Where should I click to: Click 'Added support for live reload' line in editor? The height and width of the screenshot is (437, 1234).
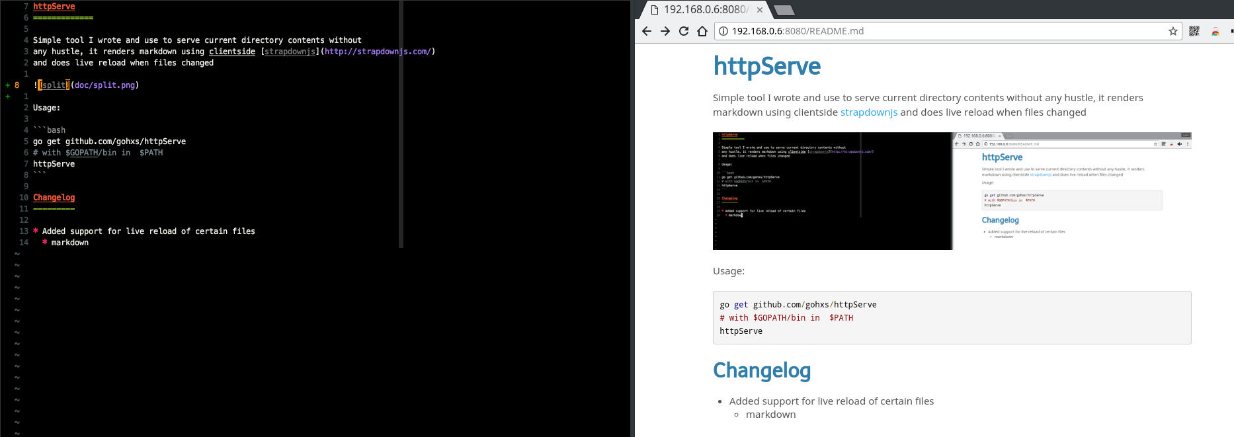144,231
